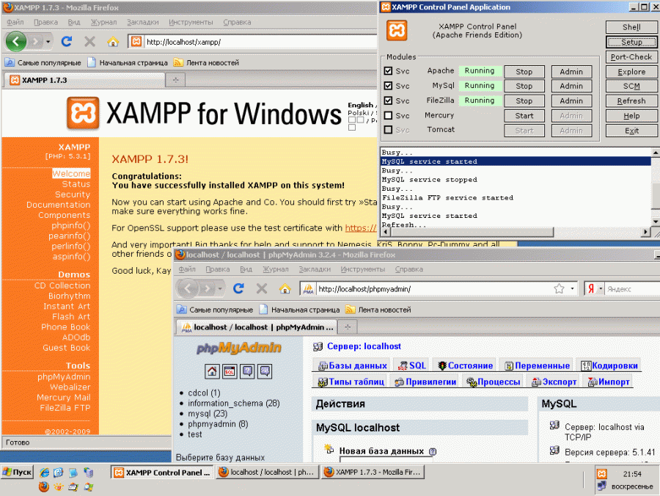The height and width of the screenshot is (496, 660).
Task: Click the Shell button in Control Panel
Action: (631, 27)
